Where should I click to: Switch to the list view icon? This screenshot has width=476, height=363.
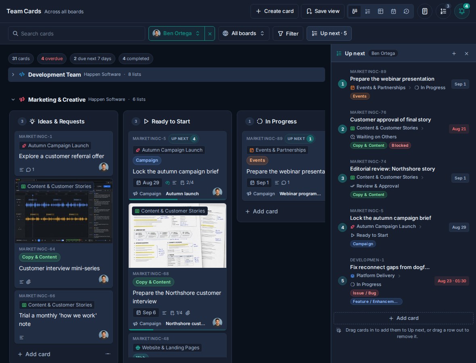click(367, 11)
